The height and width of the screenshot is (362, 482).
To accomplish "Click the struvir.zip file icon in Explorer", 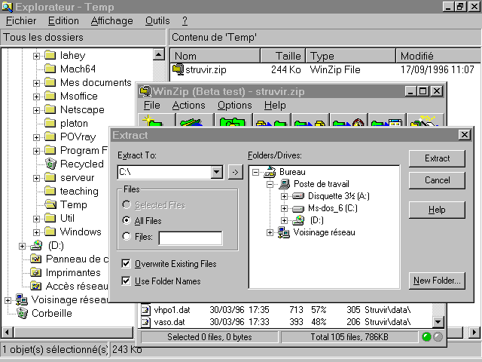I will [x=178, y=69].
